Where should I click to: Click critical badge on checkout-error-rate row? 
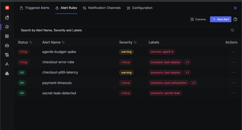[125, 62]
